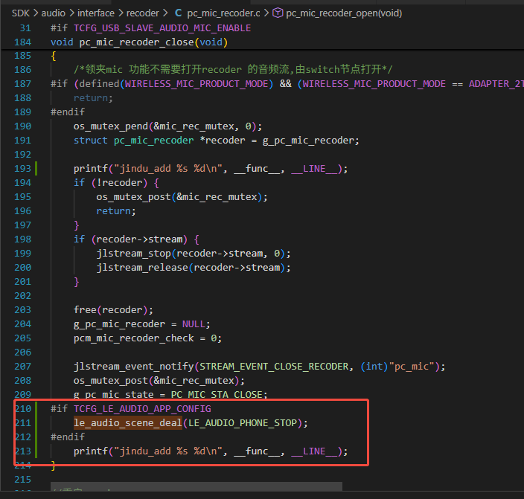
Task: Click free(recoder) on line 203
Action: tap(113, 310)
